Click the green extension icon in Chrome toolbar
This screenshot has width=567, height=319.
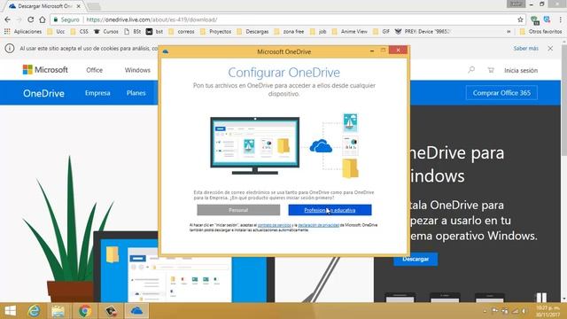(x=535, y=19)
